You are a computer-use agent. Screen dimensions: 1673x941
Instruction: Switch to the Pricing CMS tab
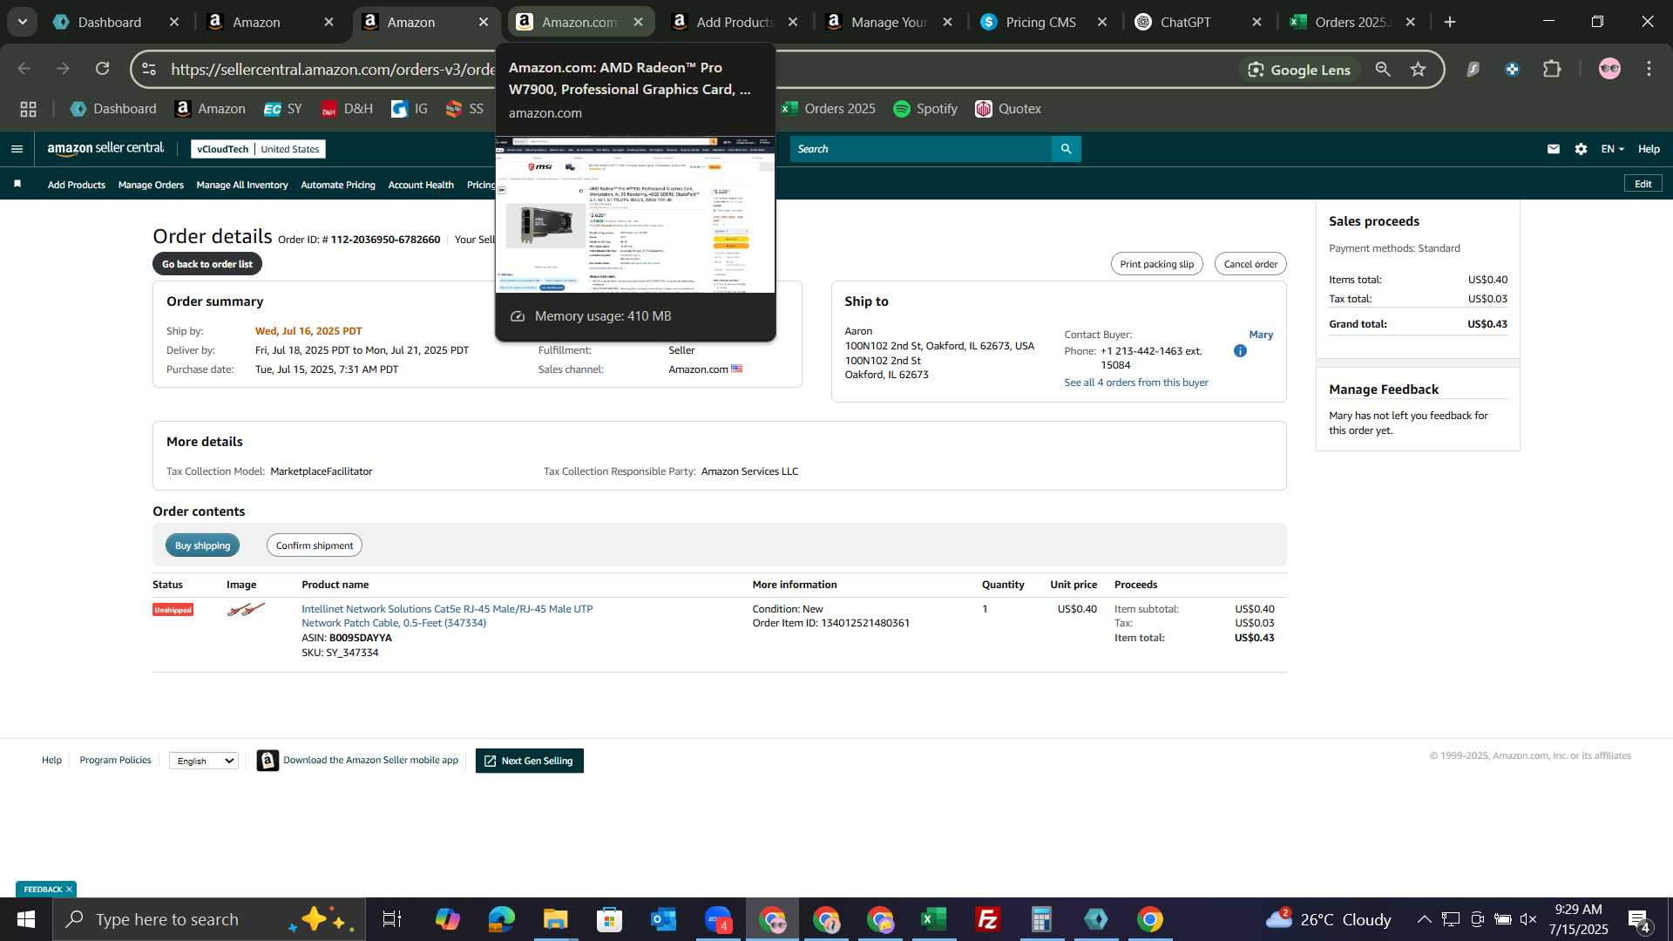click(x=1040, y=22)
